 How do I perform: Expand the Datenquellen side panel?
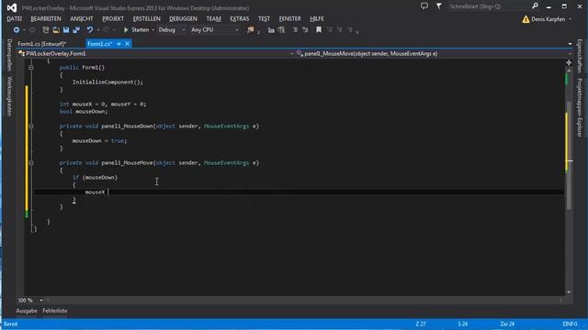tap(9, 55)
